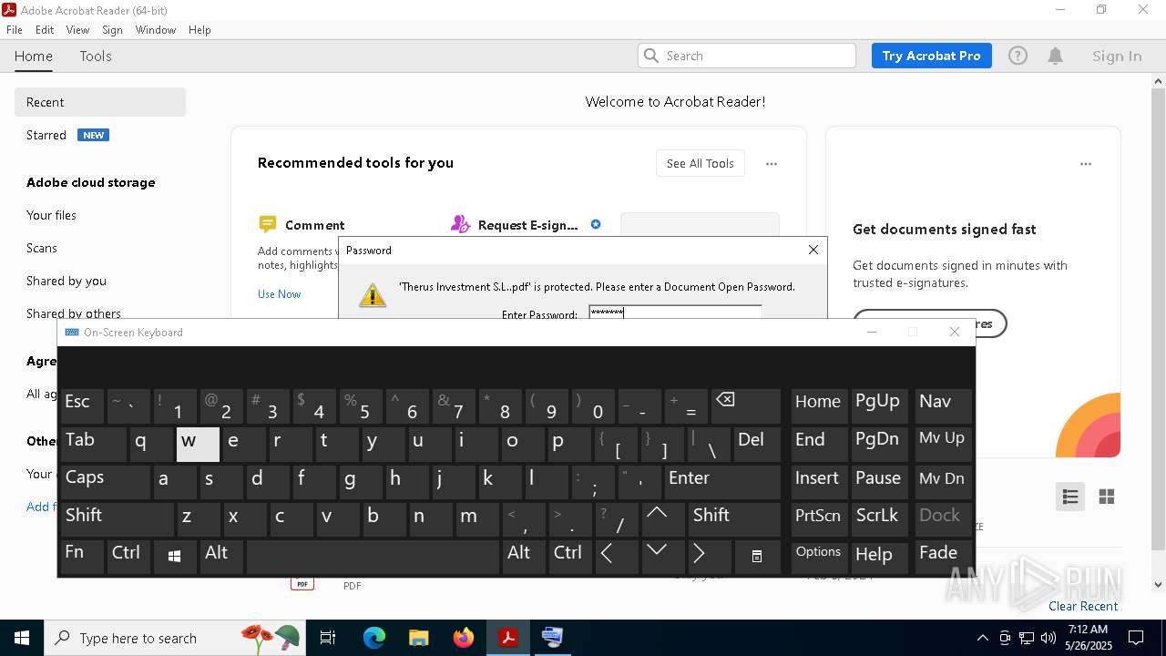Viewport: 1166px width, 656px height.
Task: Click See All Tools button
Action: [x=700, y=163]
